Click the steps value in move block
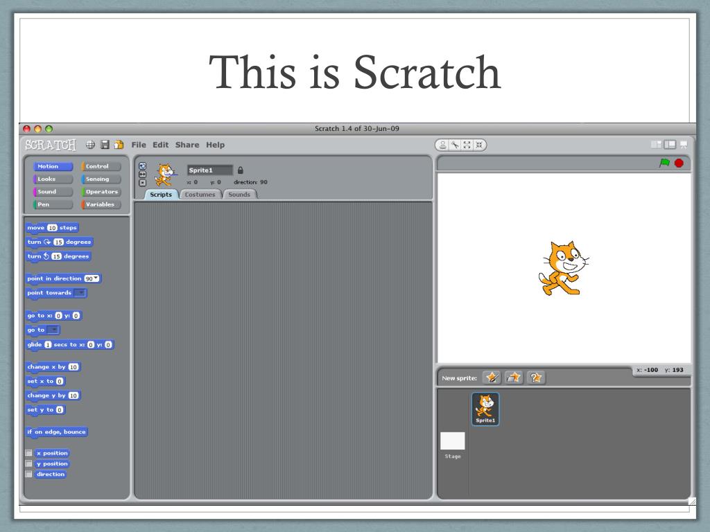710x532 pixels. [x=52, y=227]
